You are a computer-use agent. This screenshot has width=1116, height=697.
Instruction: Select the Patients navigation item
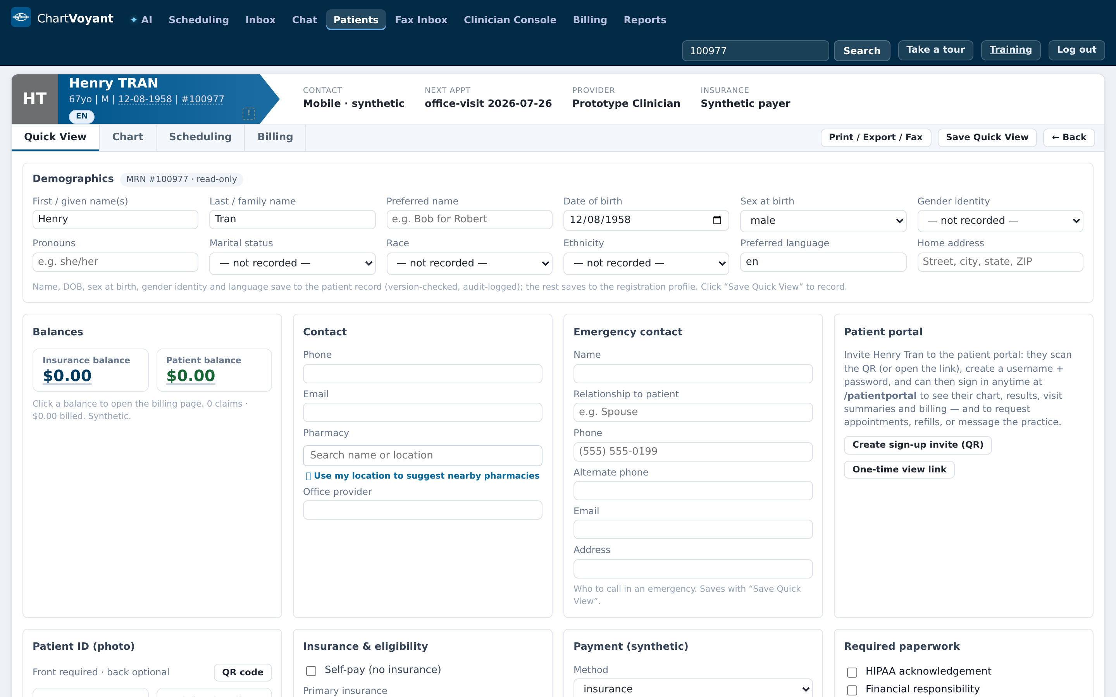point(356,20)
